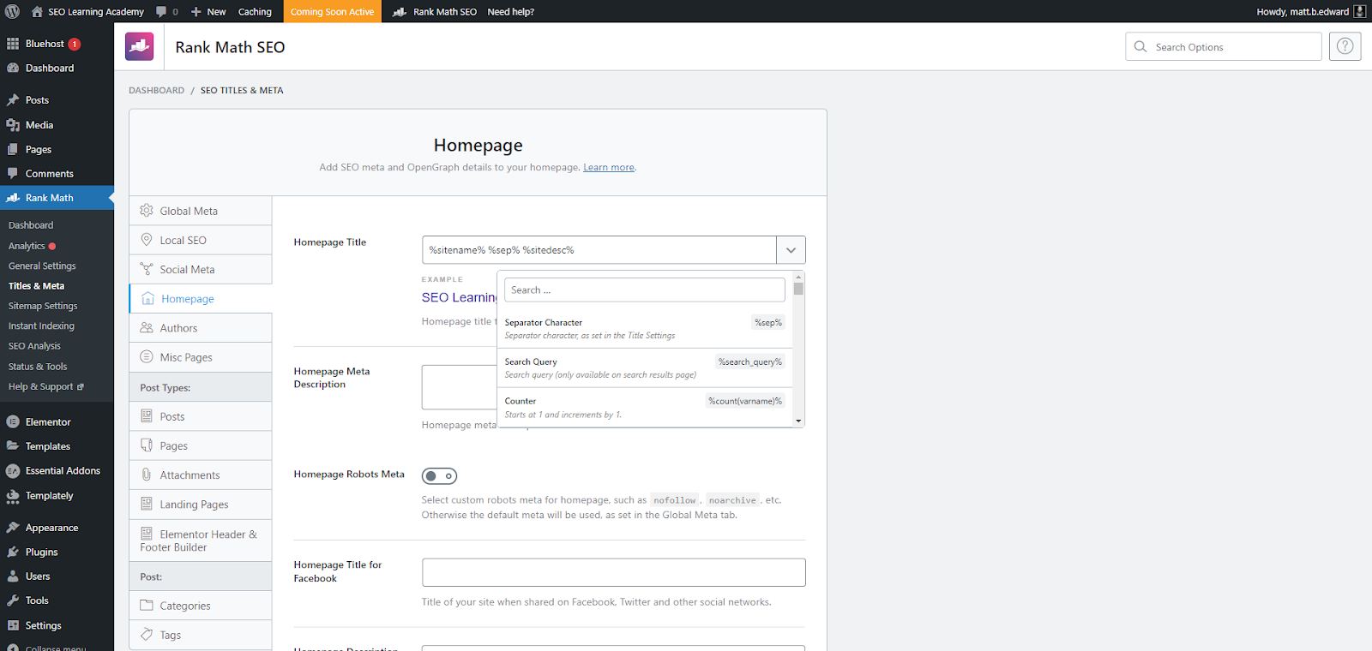Image resolution: width=1372 pixels, height=651 pixels.
Task: Open the WordPress Dashboard sidebar item
Action: click(57, 68)
